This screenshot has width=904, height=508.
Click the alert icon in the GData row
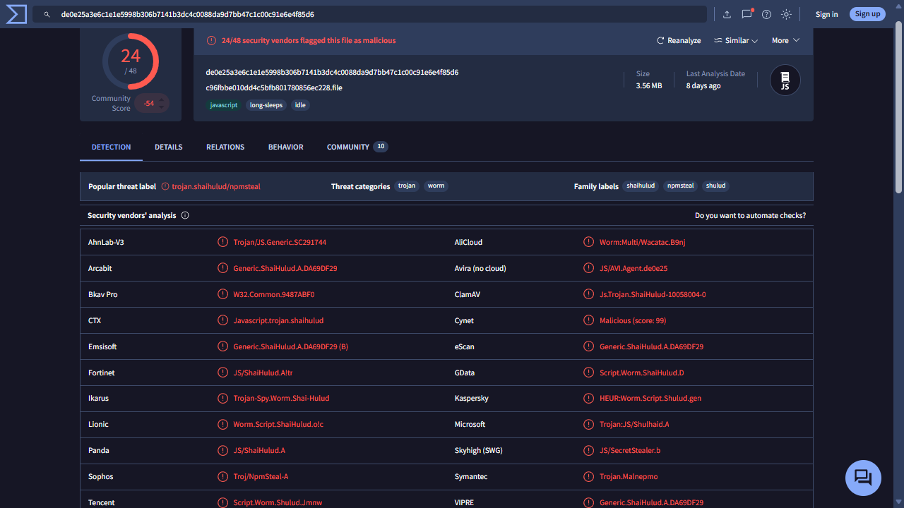tap(588, 373)
